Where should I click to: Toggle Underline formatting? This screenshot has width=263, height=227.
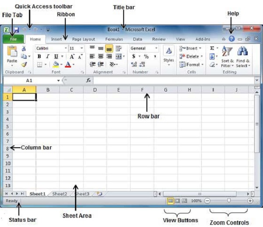point(56,57)
